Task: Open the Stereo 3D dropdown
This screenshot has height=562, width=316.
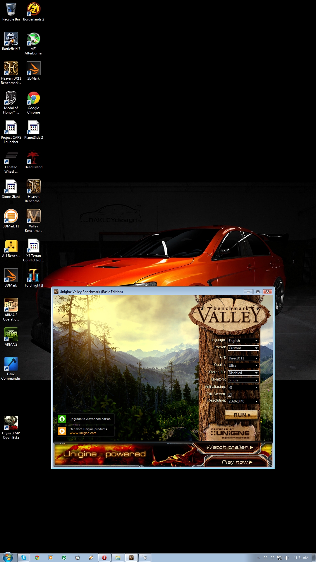Action: tap(243, 373)
